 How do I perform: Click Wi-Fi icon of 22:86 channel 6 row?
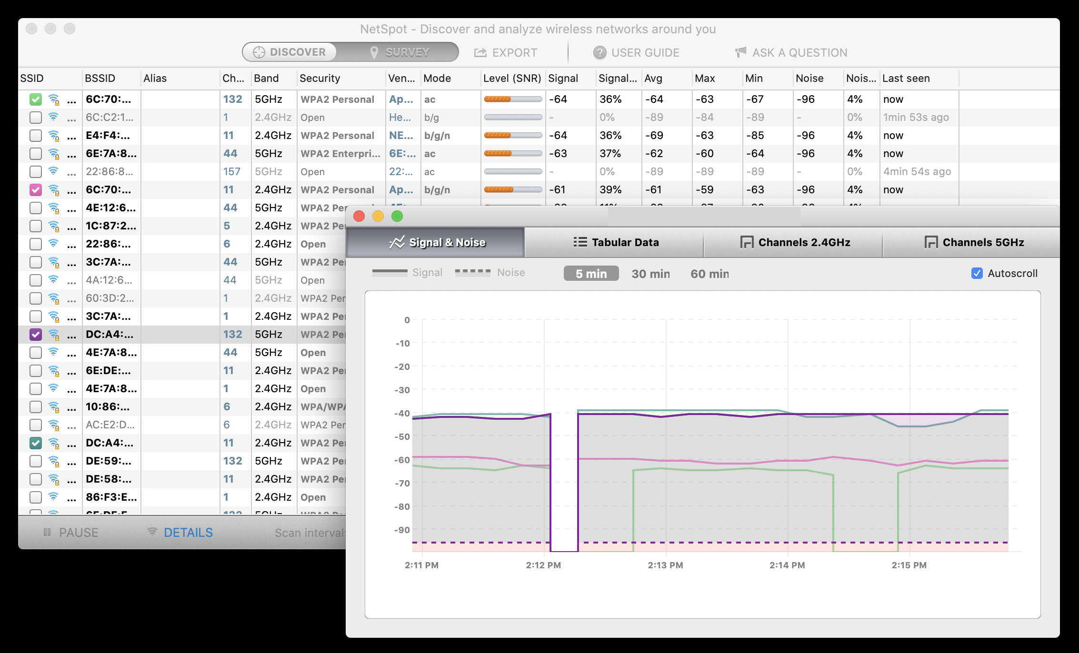53,243
